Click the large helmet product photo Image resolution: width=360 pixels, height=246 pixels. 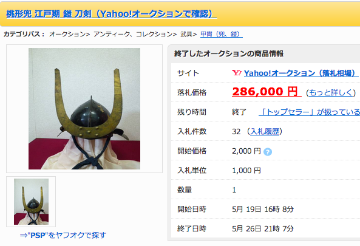pos(84,109)
